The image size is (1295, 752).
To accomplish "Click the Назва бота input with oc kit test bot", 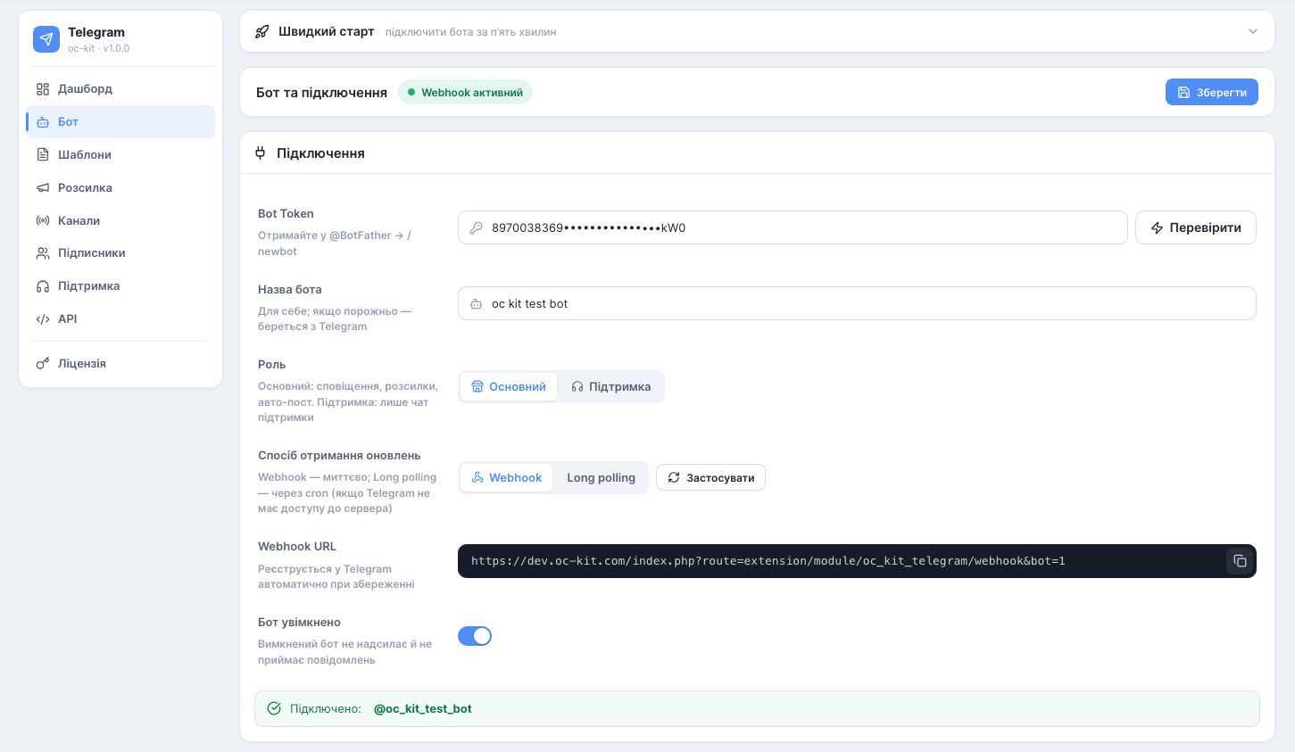I will 857,303.
